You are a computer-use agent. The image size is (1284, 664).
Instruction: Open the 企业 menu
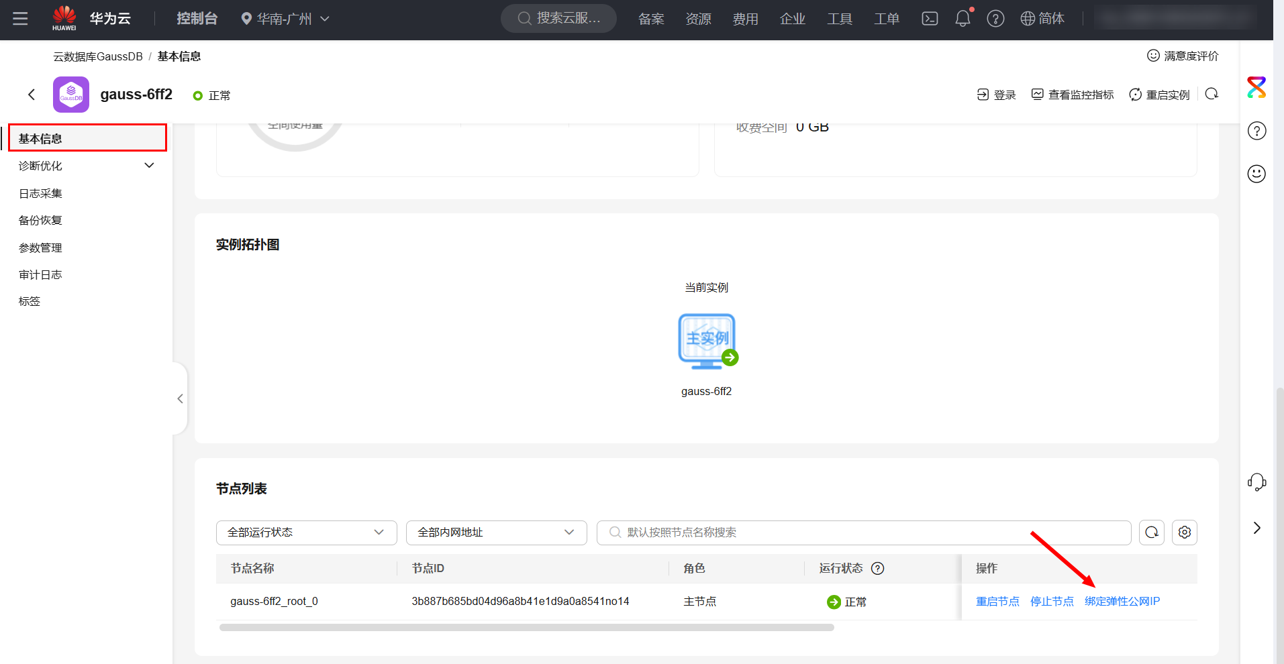792,19
